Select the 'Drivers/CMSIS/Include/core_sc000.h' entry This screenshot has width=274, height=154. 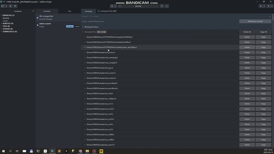click(100, 135)
